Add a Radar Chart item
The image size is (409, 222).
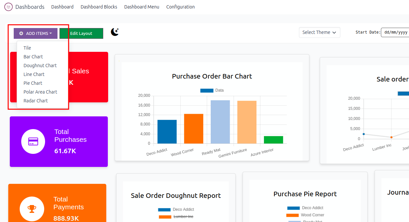(36, 101)
